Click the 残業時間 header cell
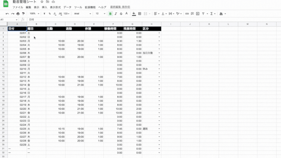This screenshot has height=158, width=281. [x=132, y=29]
